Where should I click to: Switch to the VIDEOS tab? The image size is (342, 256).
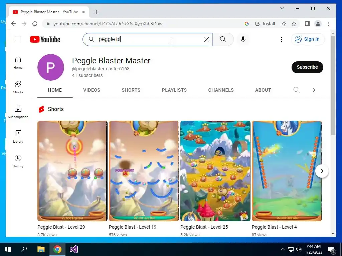click(92, 90)
